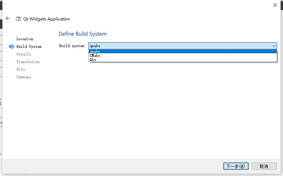Image resolution: width=283 pixels, height=176 pixels.
Task: Choose CMake from the dropdown list
Action: (183, 55)
